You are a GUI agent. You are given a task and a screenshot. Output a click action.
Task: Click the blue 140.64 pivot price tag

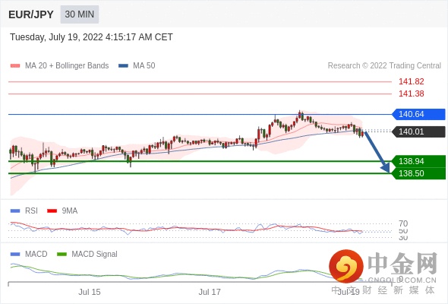[418, 115]
